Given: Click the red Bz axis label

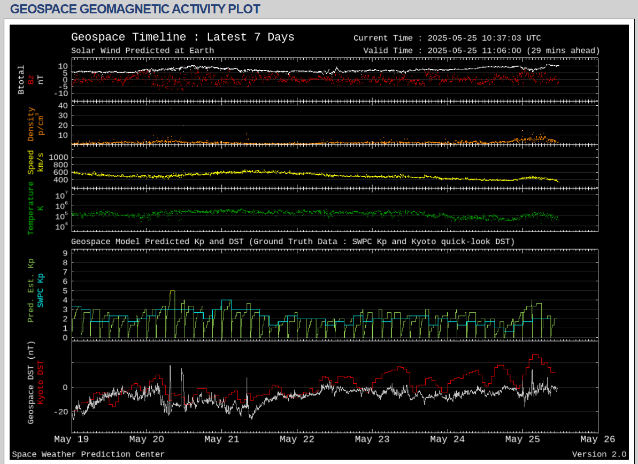Looking at the screenshot, I should [31, 80].
